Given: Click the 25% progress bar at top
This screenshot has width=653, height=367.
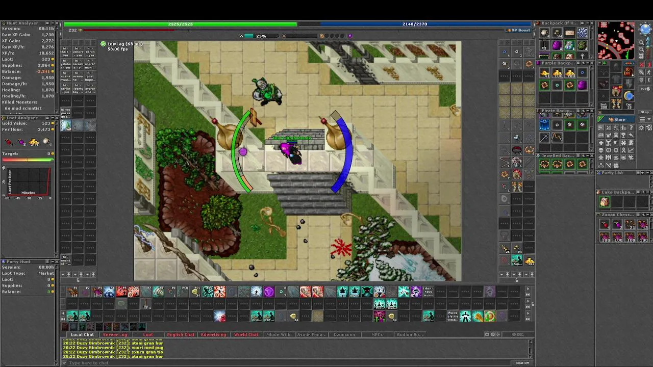Looking at the screenshot, I should pos(261,36).
